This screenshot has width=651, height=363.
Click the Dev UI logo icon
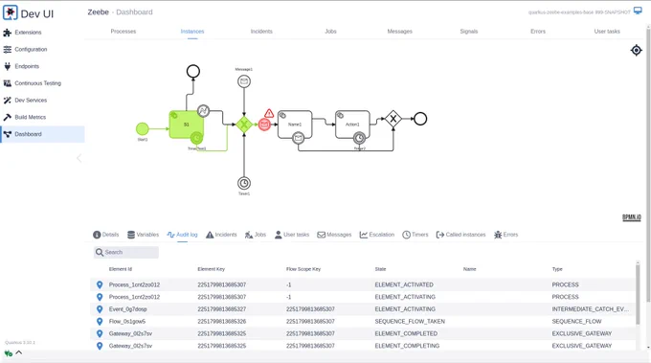[10, 12]
